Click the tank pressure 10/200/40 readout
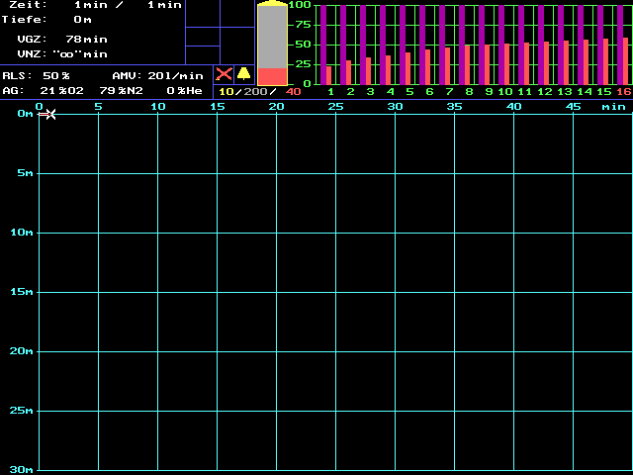633x475 pixels. pos(259,92)
